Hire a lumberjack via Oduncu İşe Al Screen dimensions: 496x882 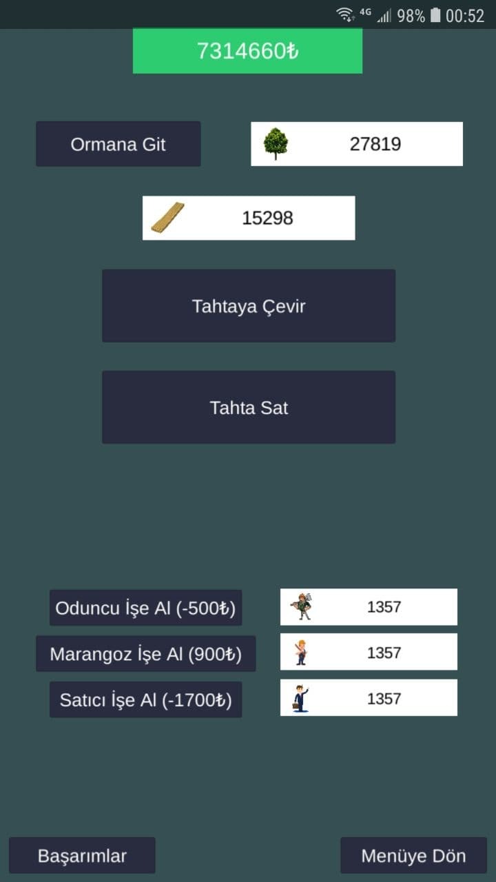tap(145, 608)
